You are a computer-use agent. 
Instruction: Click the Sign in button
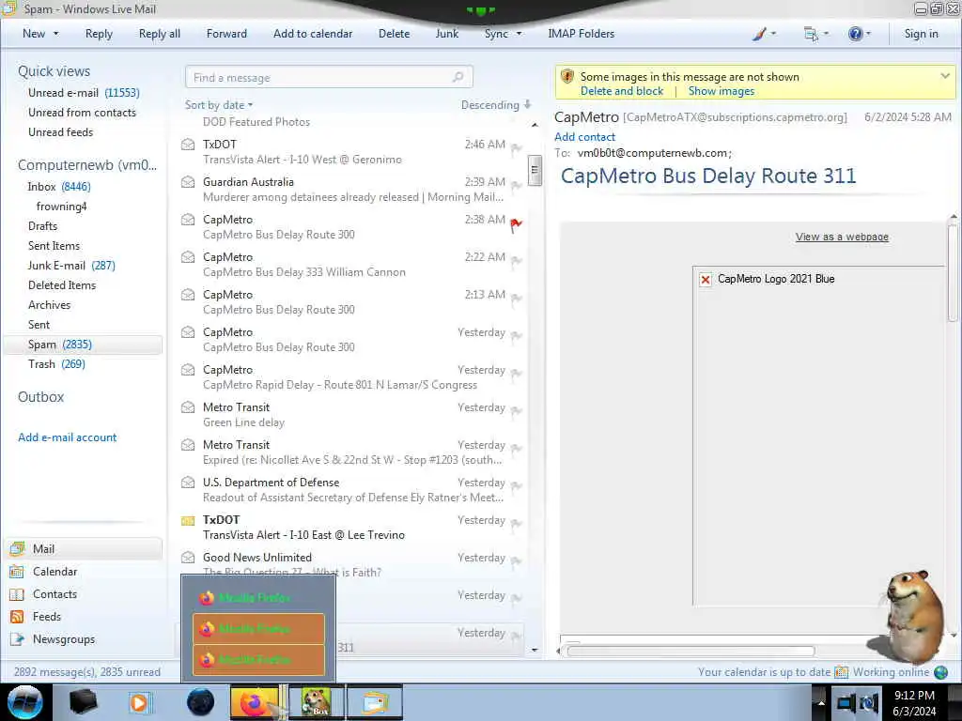click(x=921, y=34)
